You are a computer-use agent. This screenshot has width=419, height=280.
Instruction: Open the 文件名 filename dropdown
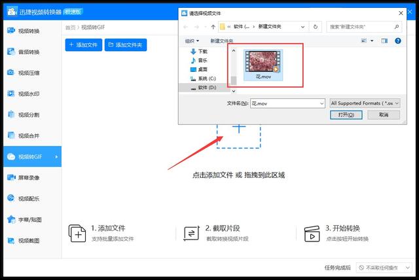pos(321,103)
